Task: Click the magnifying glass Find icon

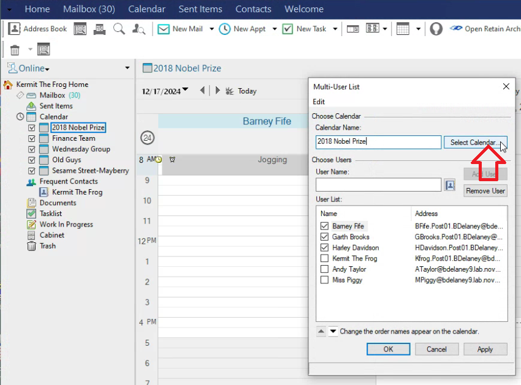Action: pyautogui.click(x=119, y=29)
